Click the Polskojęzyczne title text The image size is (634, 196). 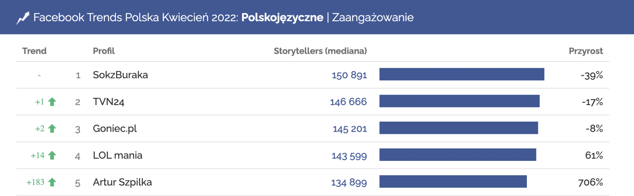click(x=282, y=17)
